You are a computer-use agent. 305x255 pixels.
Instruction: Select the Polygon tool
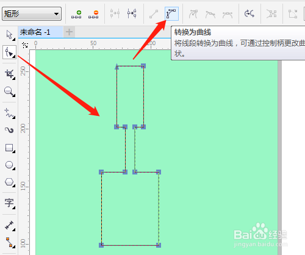[10, 182]
